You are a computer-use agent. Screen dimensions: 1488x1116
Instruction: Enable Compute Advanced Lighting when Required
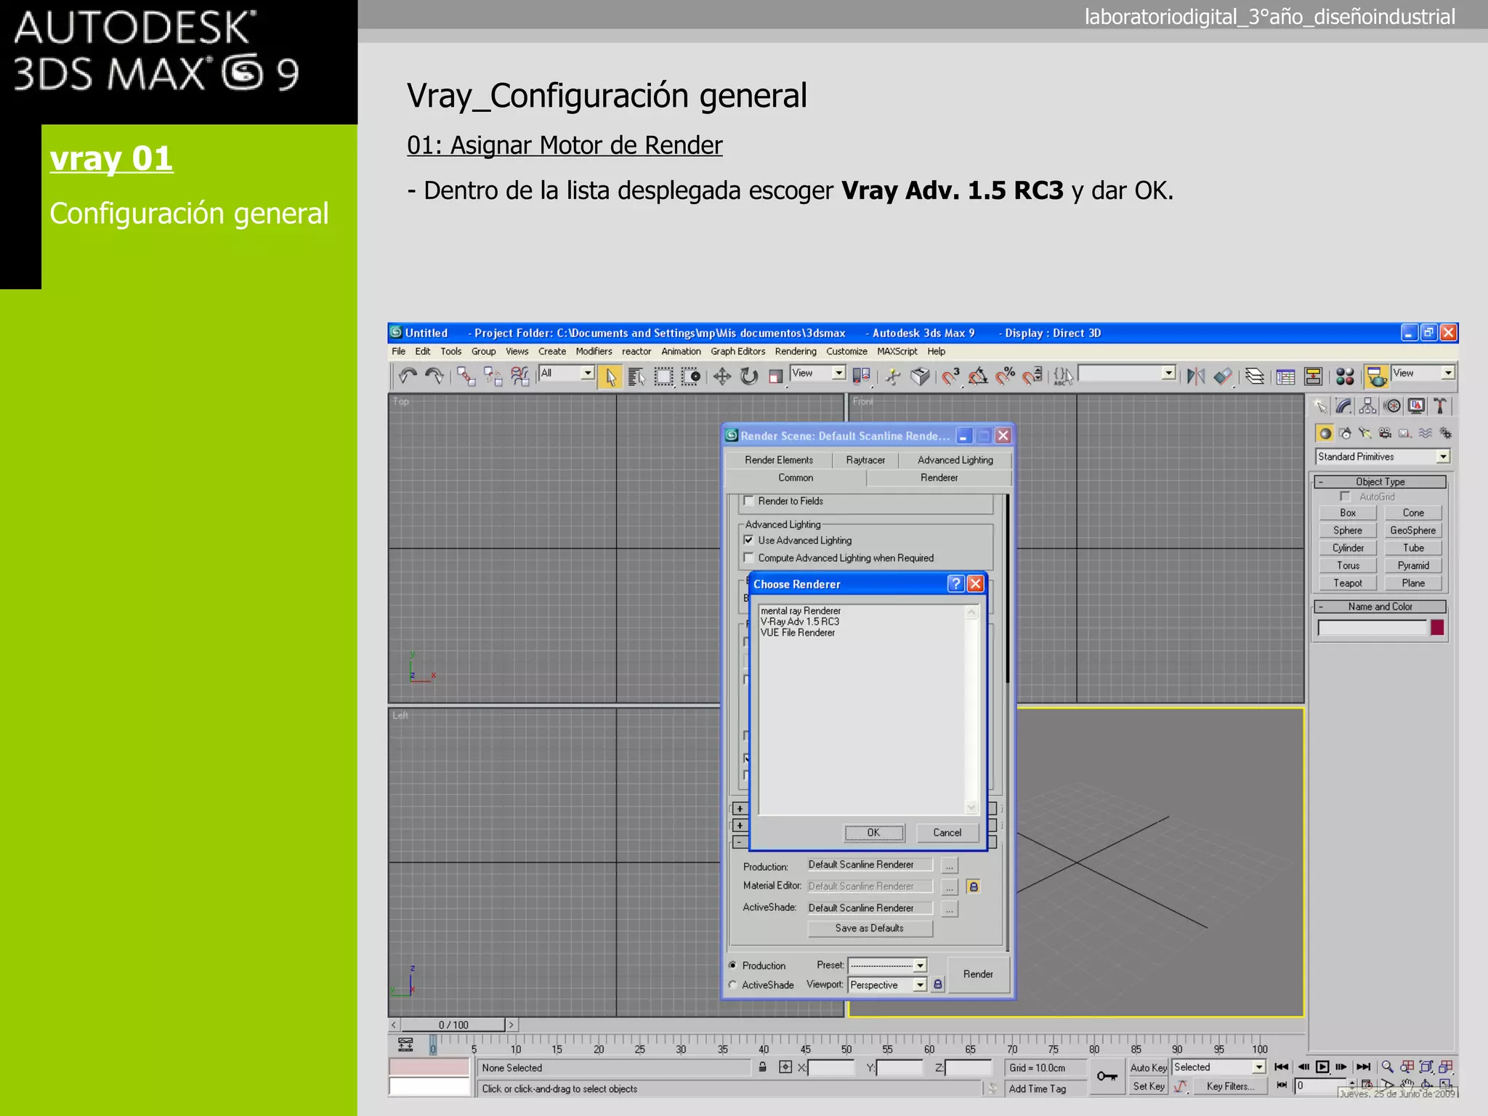pyautogui.click(x=748, y=558)
